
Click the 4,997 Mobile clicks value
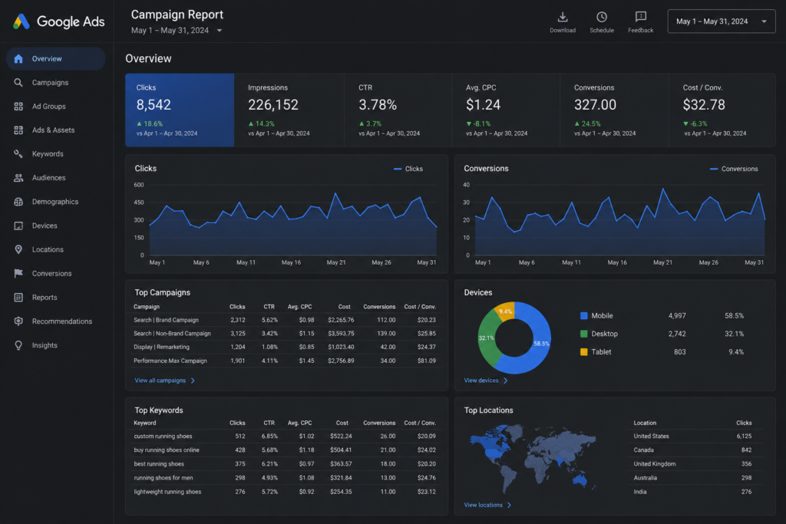(677, 315)
